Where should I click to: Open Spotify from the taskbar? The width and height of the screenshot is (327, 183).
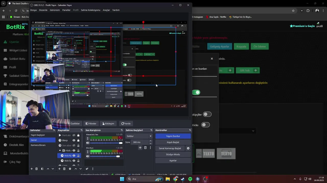190,179
